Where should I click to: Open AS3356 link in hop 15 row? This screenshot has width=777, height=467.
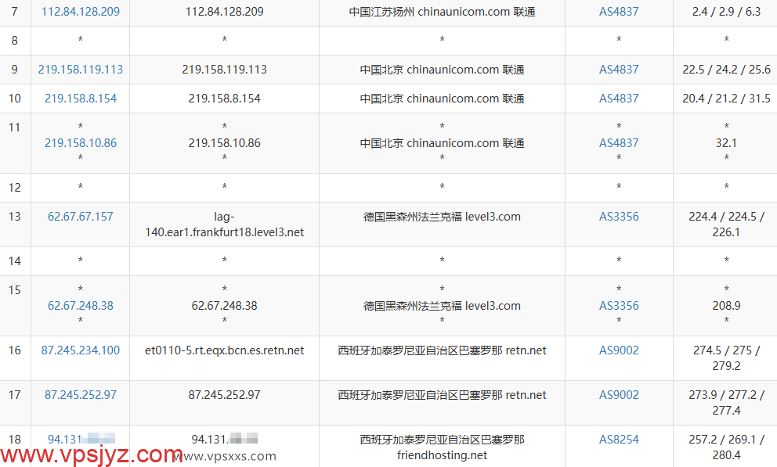(619, 306)
